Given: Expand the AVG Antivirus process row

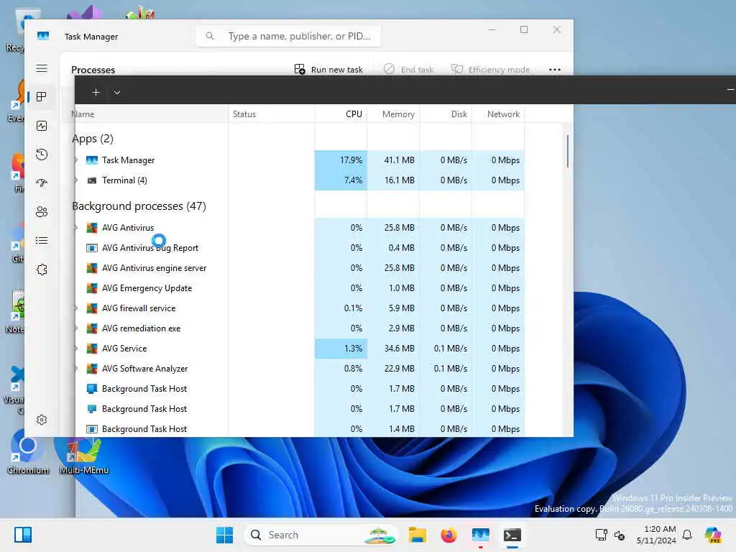Looking at the screenshot, I should (76, 228).
